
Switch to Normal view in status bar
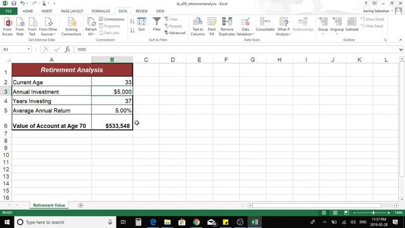point(323,213)
